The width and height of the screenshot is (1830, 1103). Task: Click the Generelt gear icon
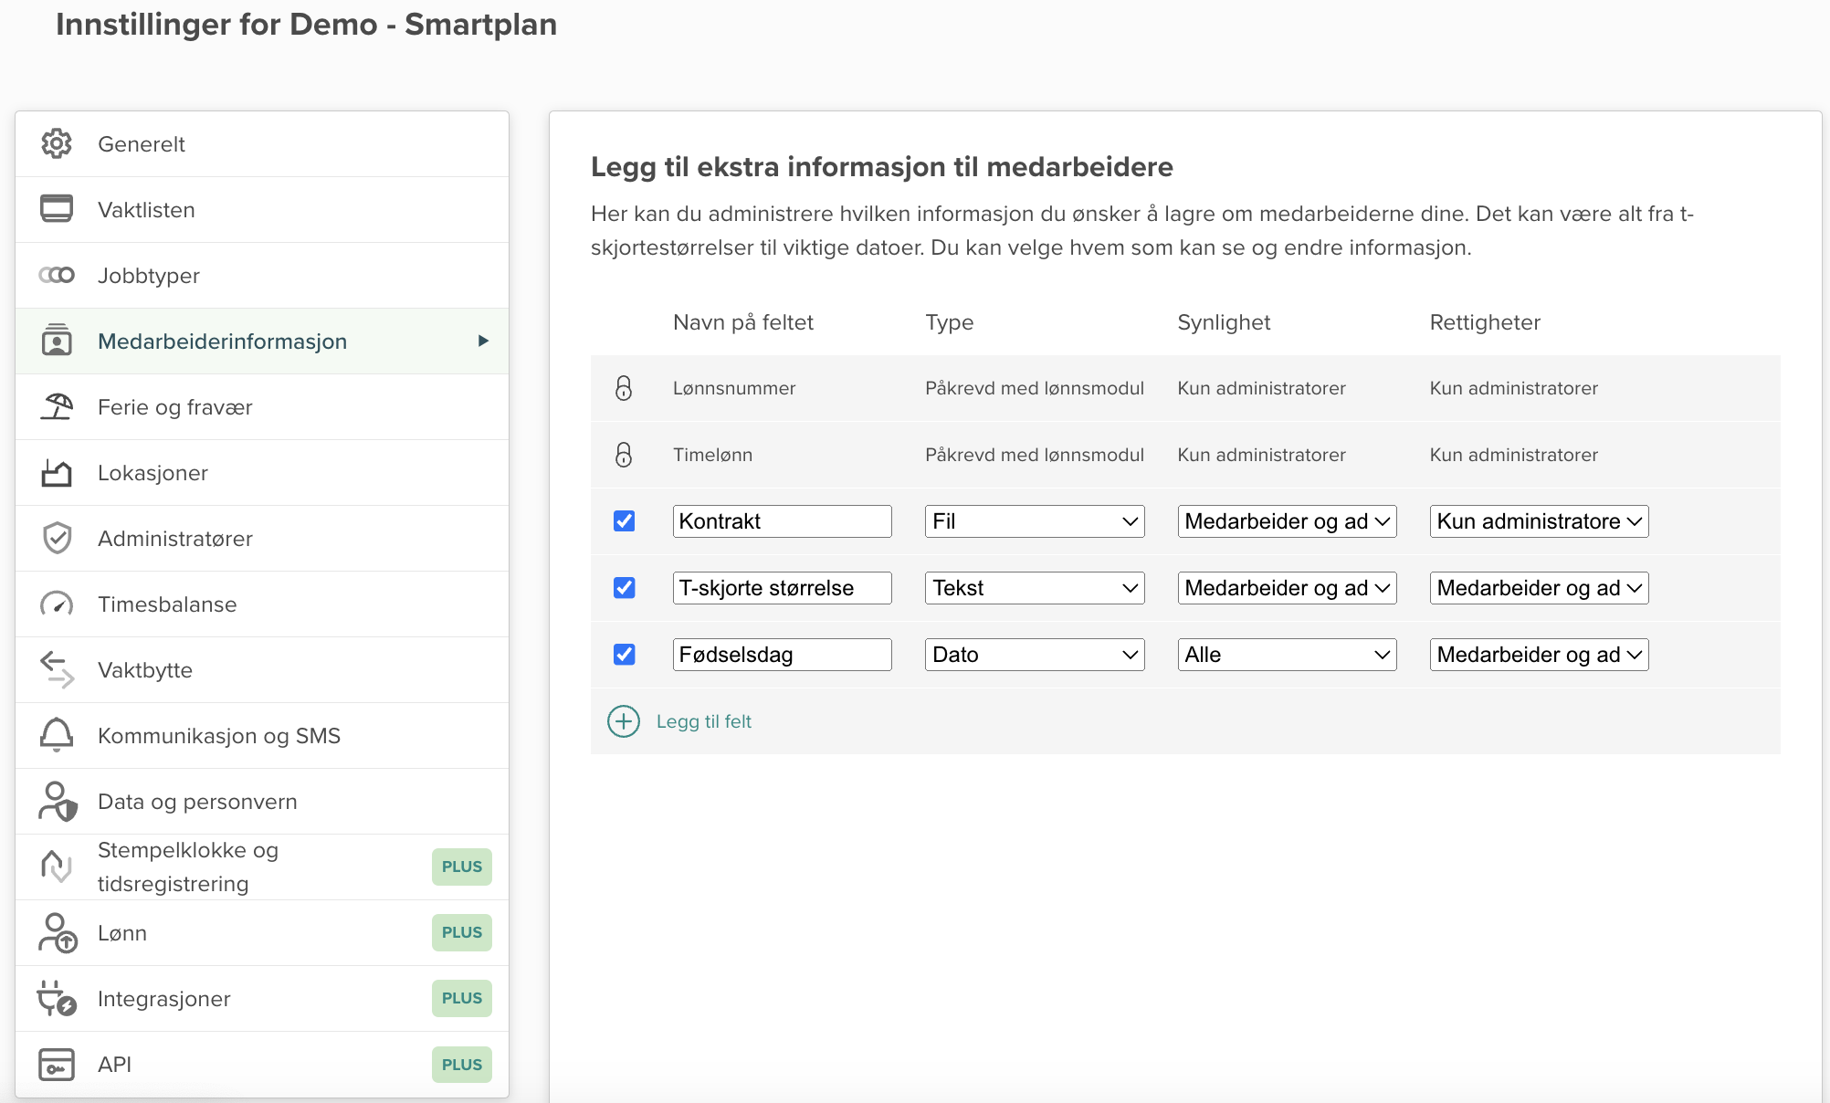[57, 143]
